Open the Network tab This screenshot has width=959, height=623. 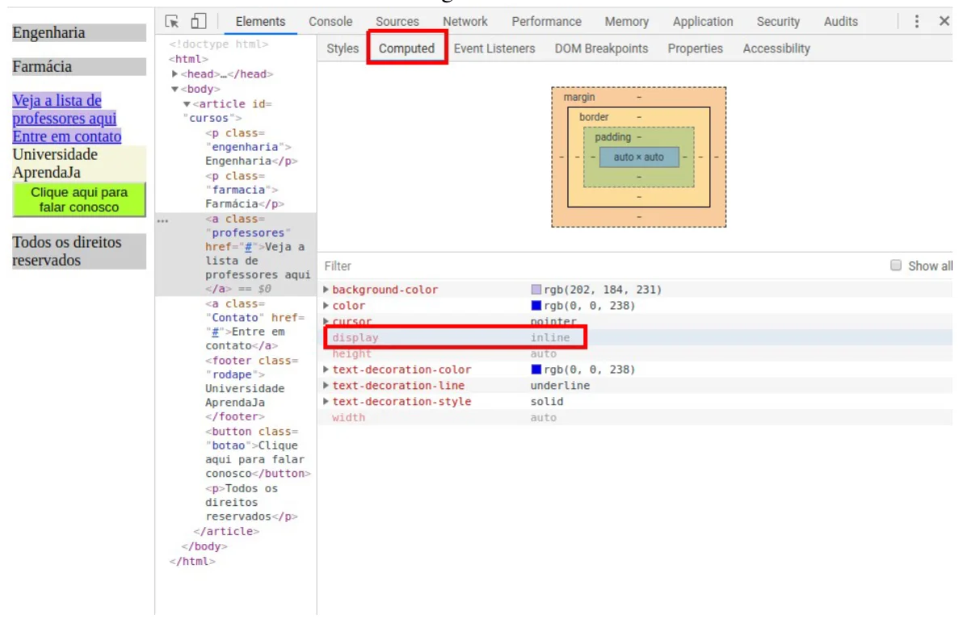coord(465,21)
